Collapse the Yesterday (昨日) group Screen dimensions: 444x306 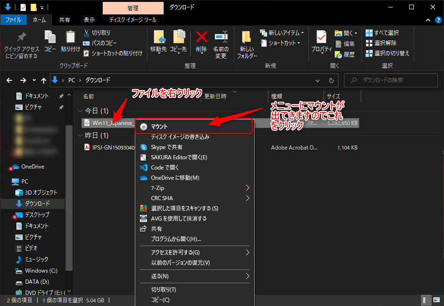(80, 136)
